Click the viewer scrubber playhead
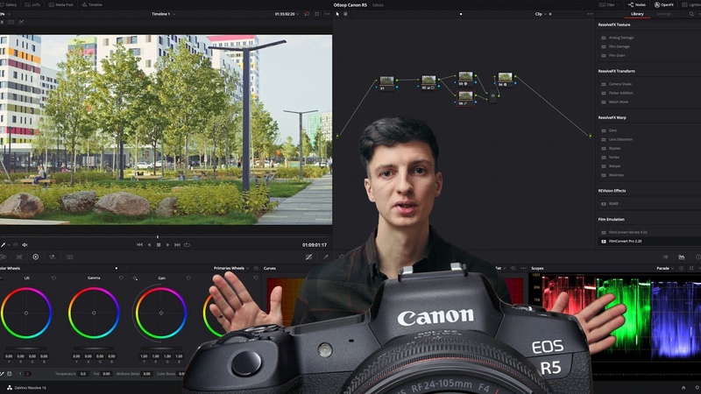This screenshot has width=701, height=394. click(158, 236)
